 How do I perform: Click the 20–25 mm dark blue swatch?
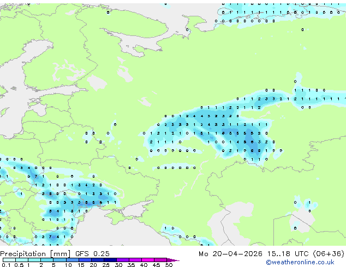pos(97,260)
